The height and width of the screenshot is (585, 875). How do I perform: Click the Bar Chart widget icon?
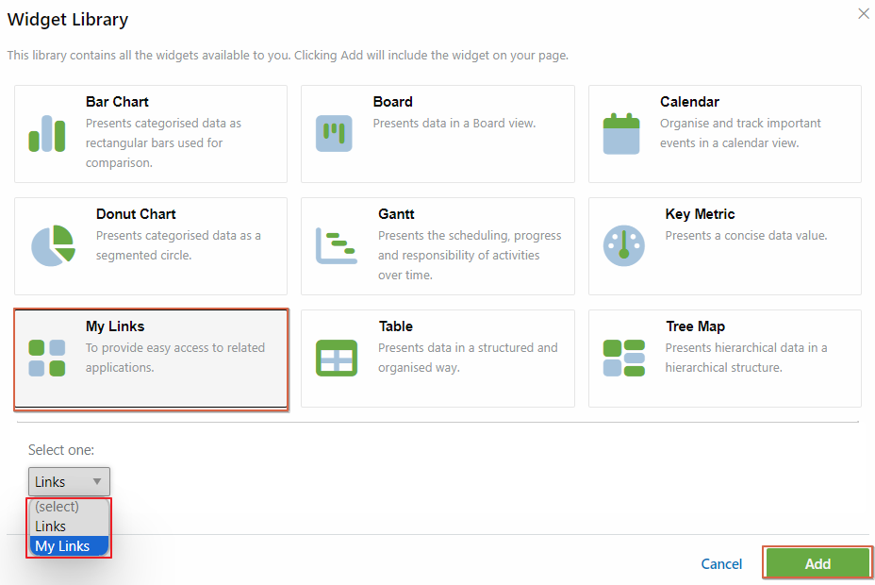(x=47, y=133)
